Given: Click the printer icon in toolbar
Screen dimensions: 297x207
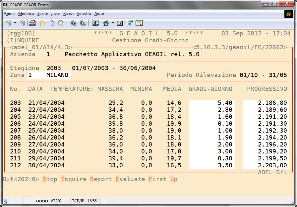Looking at the screenshot, I should (32, 23).
